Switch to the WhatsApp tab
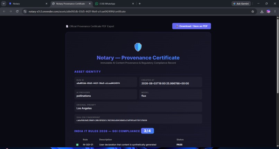The width and height of the screenshot is (279, 149). (115, 3)
